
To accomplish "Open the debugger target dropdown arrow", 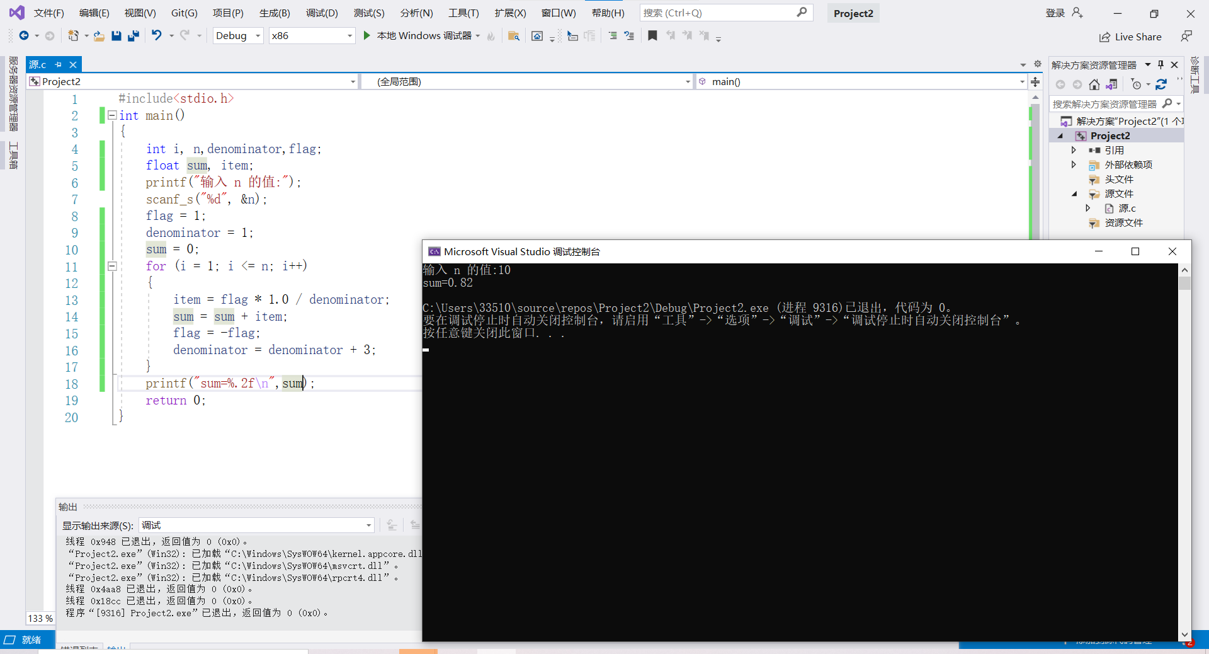I will (478, 36).
